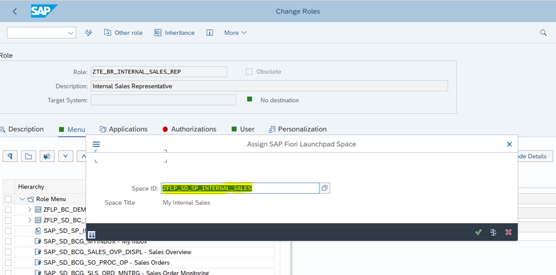
Task: Check the Role Menu row checkbox
Action: (8, 199)
